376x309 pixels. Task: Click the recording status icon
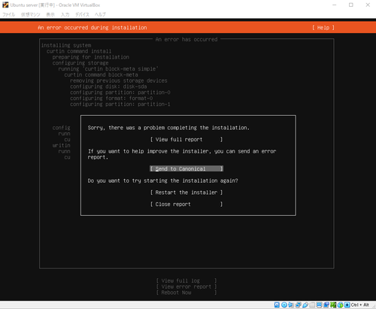[326, 304]
